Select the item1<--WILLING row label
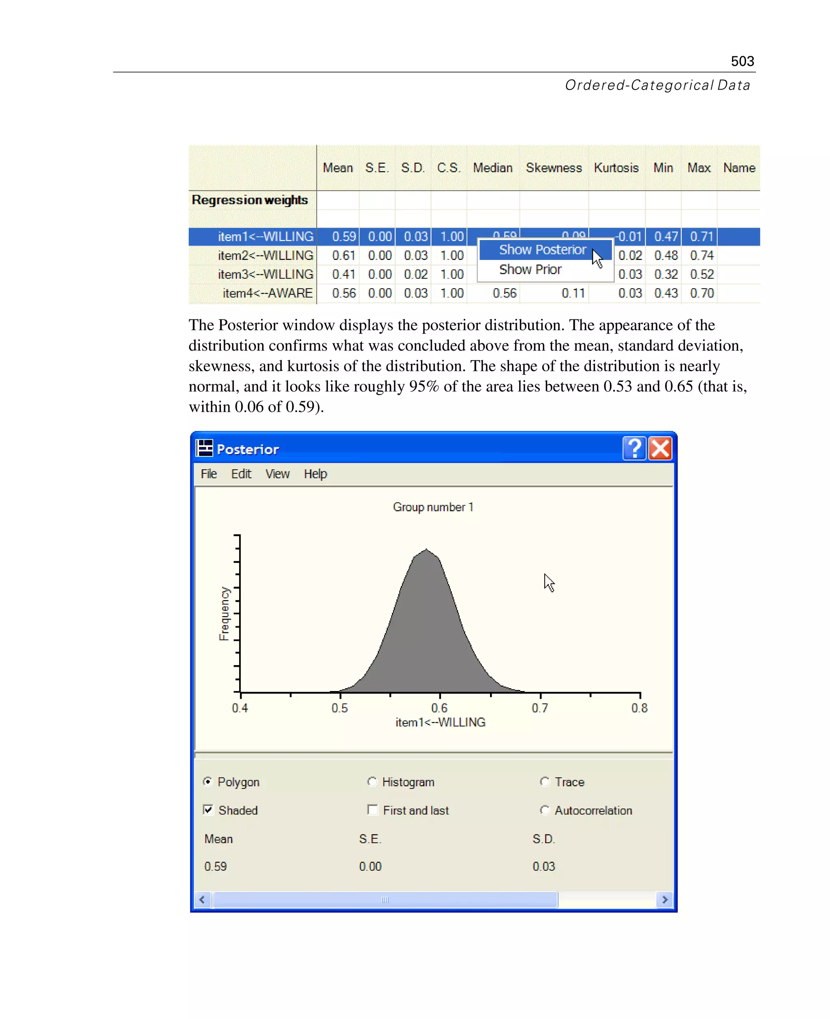Screen dimensions: 830x1019 point(265,237)
